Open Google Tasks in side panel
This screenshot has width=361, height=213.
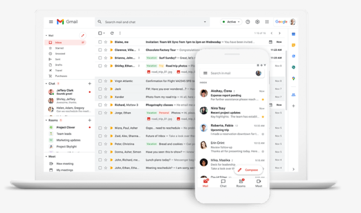(294, 56)
